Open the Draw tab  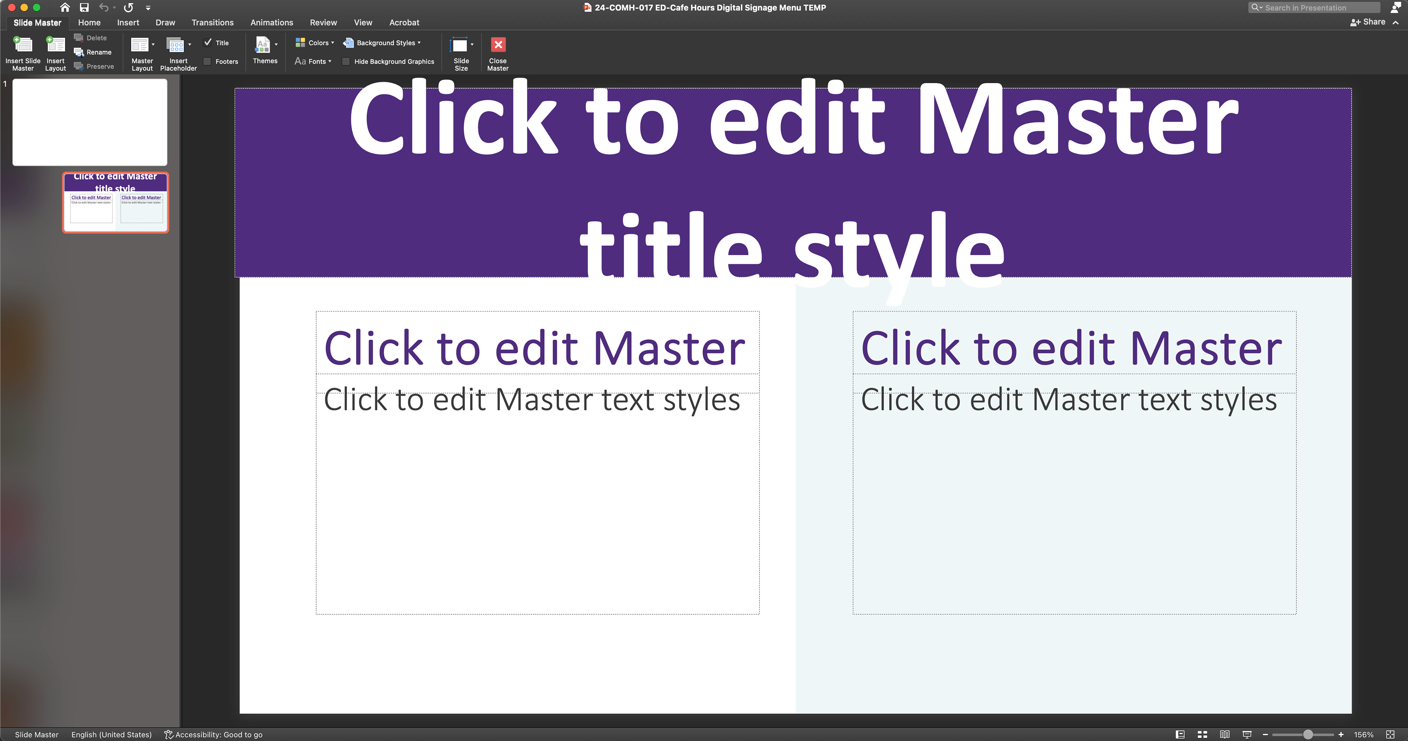coord(165,22)
